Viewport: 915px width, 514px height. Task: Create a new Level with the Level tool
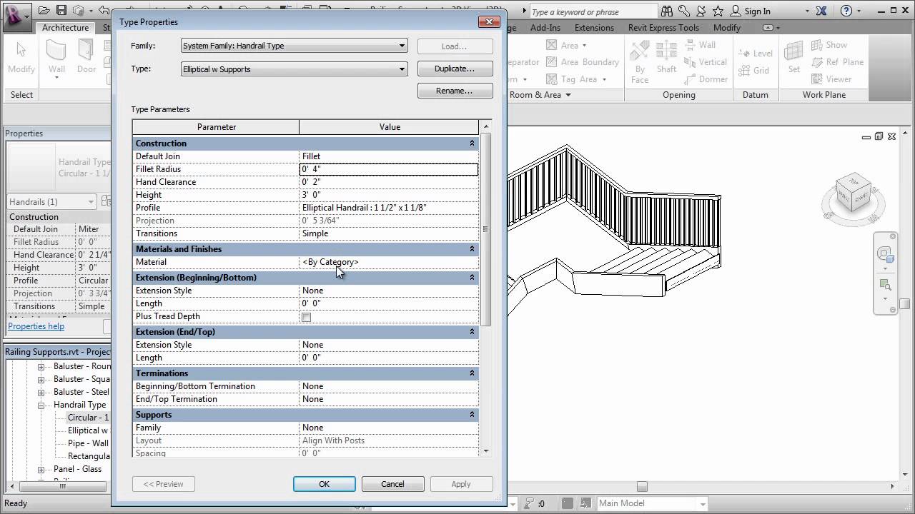coord(761,53)
